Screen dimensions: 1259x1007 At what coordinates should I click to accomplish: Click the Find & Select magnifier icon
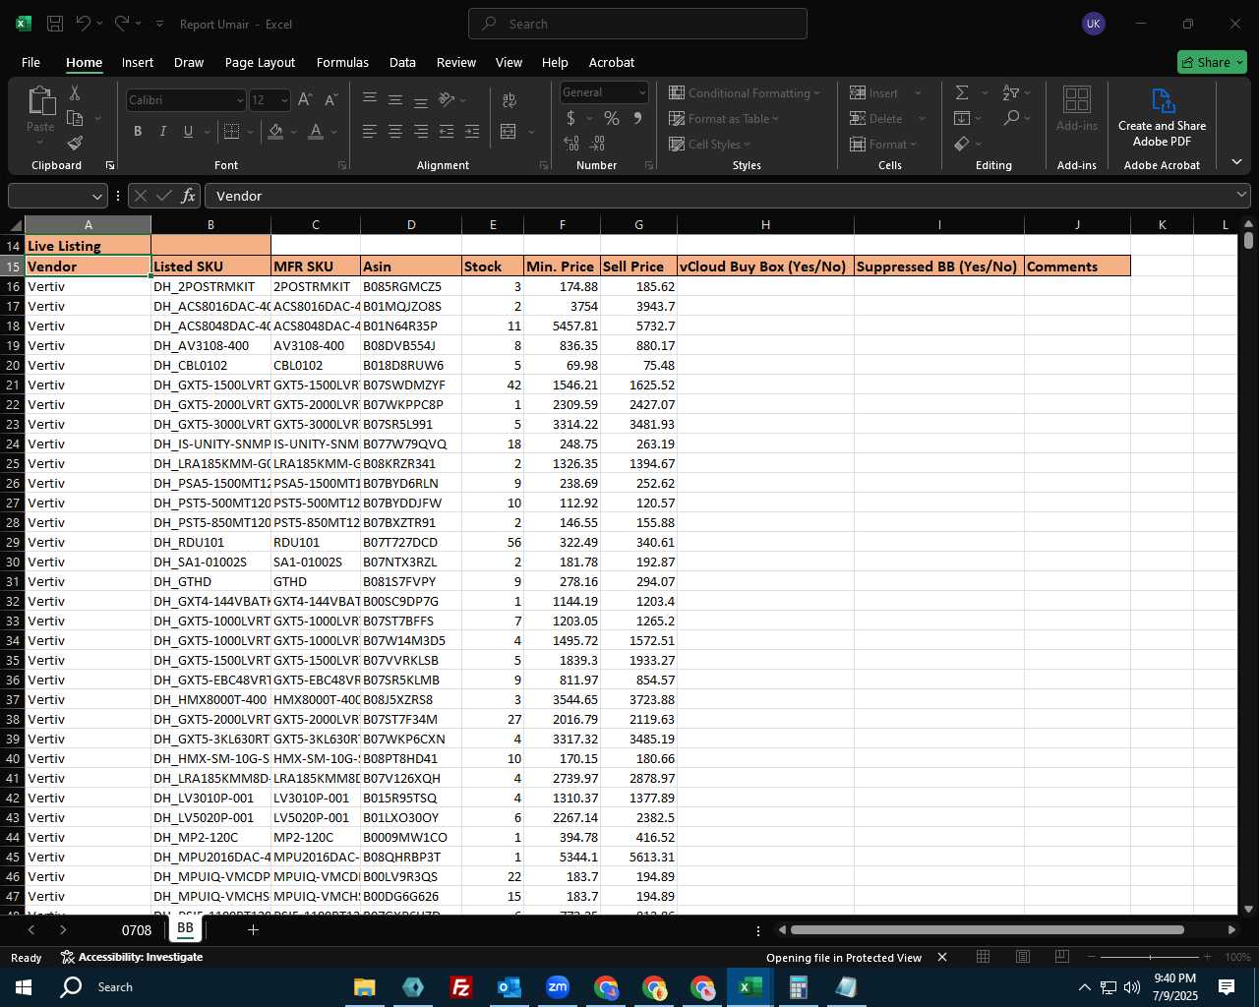pyautogui.click(x=1011, y=118)
